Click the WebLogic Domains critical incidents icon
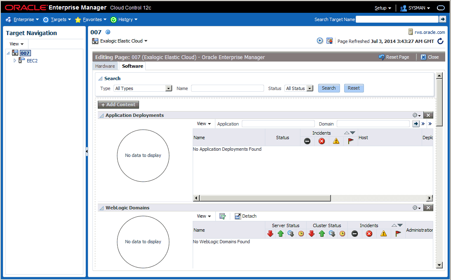 tap(369, 234)
